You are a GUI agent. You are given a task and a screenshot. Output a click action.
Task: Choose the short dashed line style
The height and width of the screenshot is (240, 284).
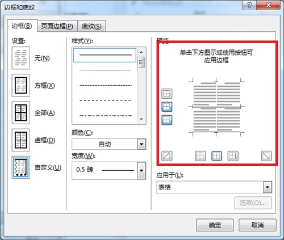(x=105, y=85)
